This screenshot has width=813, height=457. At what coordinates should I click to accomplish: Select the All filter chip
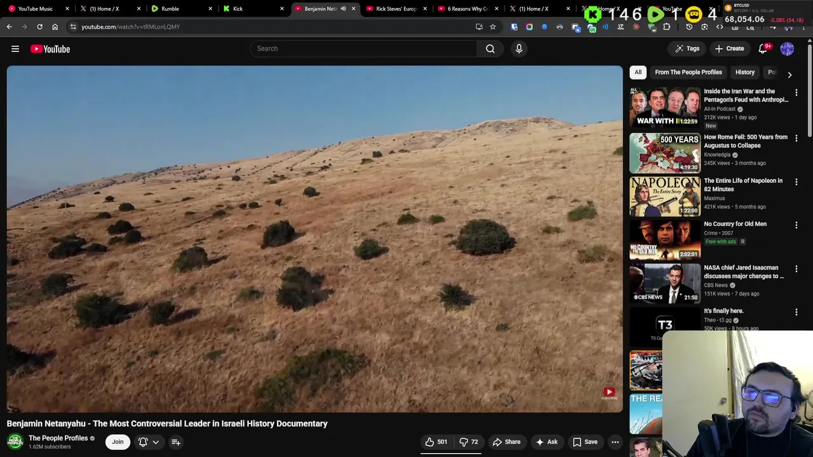tap(638, 72)
